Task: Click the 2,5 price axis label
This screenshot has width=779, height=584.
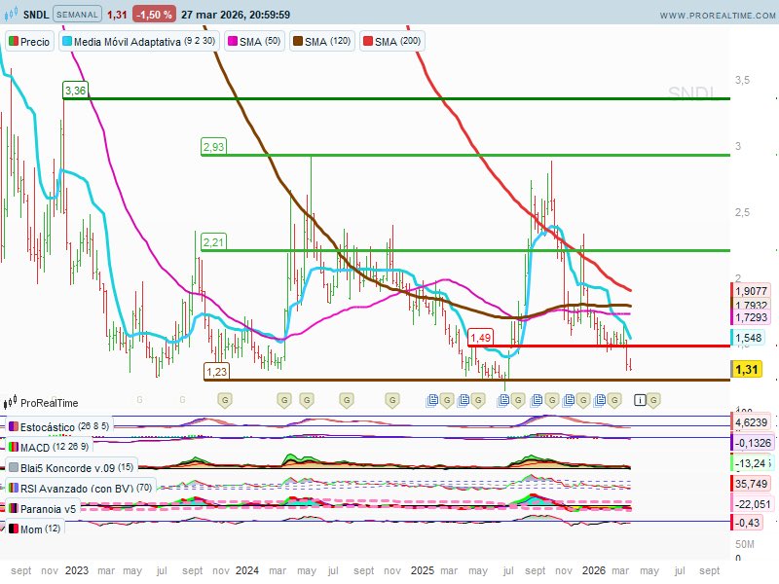Action: 742,212
